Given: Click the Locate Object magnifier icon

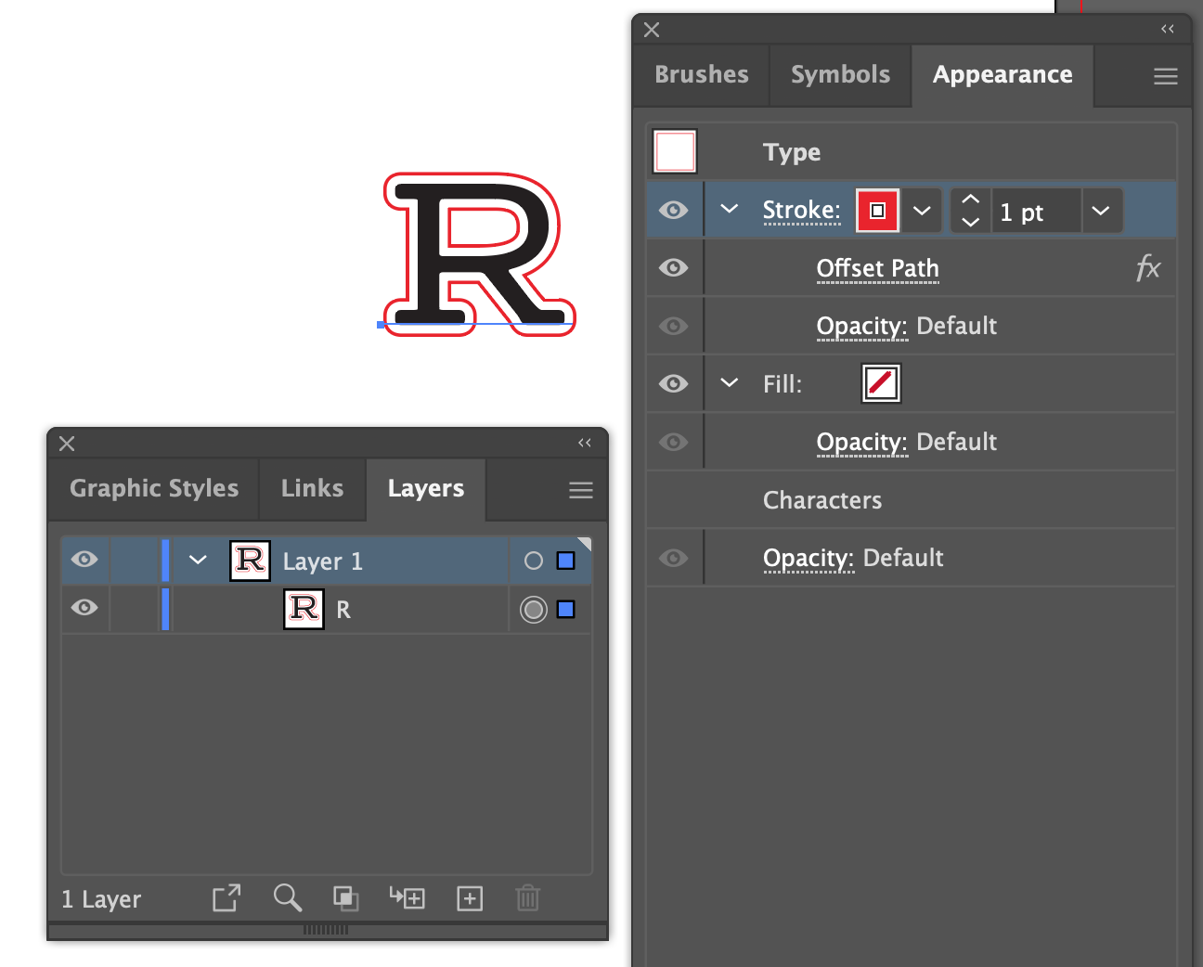Looking at the screenshot, I should point(287,897).
